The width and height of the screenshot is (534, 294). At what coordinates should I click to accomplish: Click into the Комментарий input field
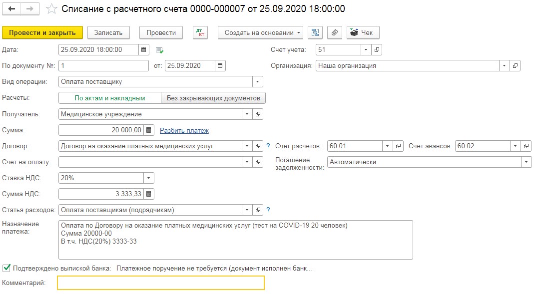(x=161, y=283)
